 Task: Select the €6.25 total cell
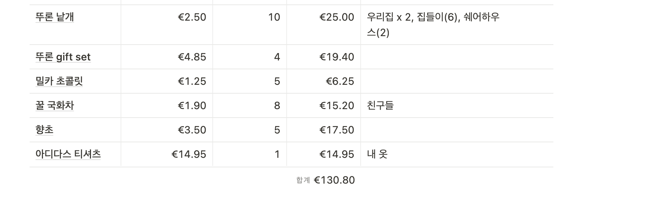[340, 81]
